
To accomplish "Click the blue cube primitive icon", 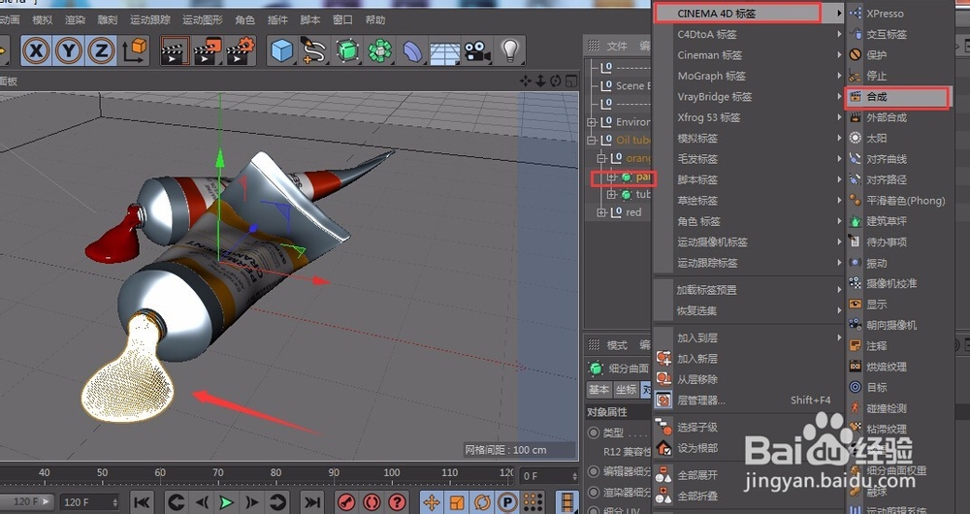I will pyautogui.click(x=282, y=50).
